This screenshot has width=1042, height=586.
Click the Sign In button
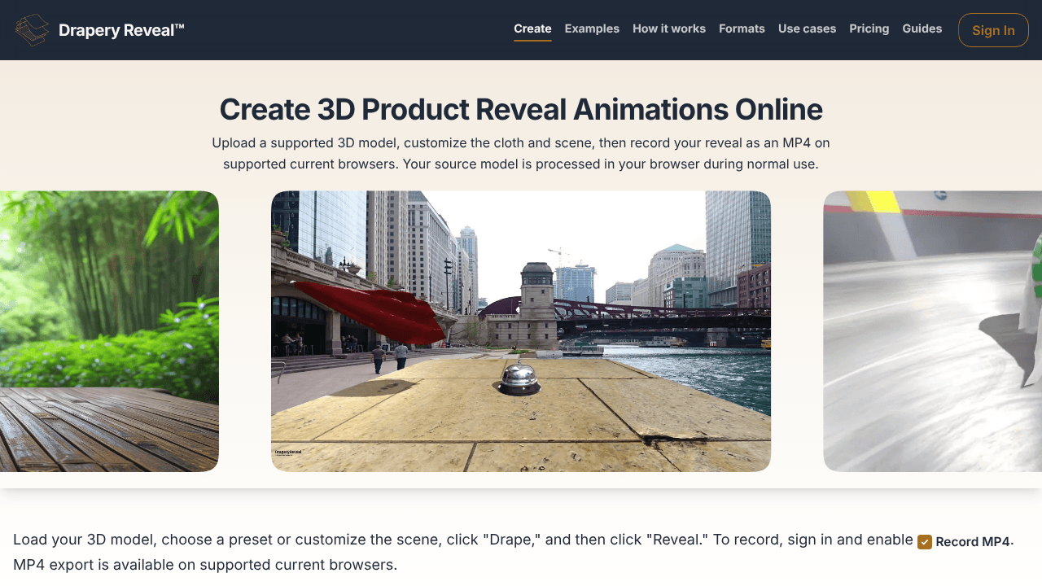(x=993, y=30)
